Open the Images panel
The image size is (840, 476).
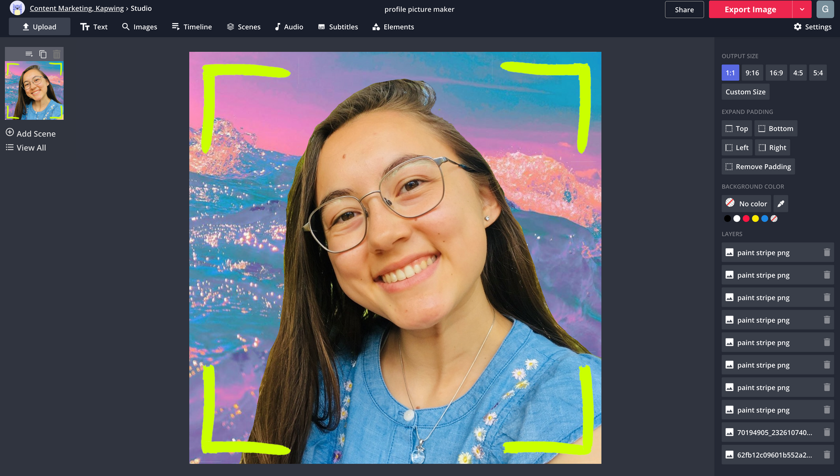tap(139, 27)
